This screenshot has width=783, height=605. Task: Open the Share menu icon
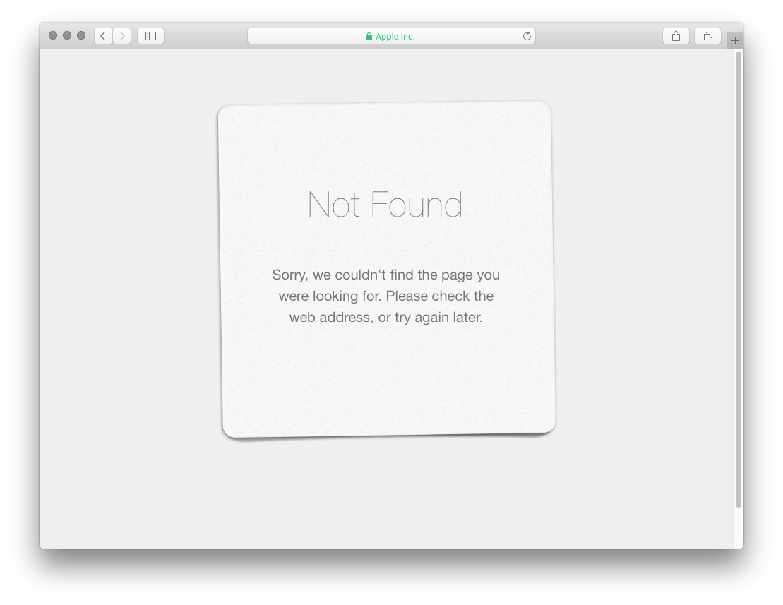click(x=676, y=36)
